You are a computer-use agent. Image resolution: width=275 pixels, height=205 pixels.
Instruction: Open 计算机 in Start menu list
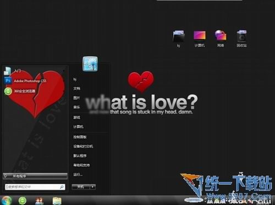[x=78, y=126]
